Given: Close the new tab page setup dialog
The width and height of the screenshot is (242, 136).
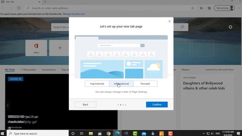Looking at the screenshot, I should [x=169, y=21].
